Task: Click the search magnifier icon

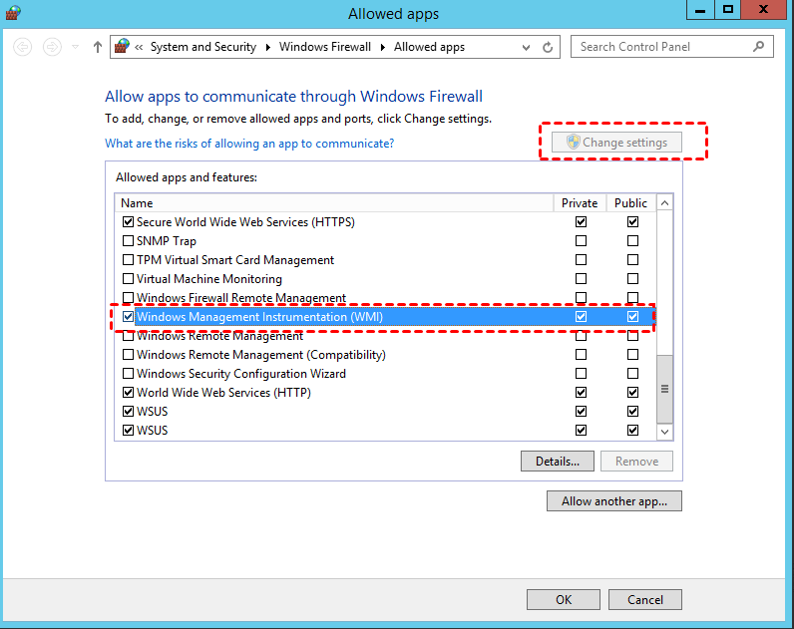Action: point(758,47)
